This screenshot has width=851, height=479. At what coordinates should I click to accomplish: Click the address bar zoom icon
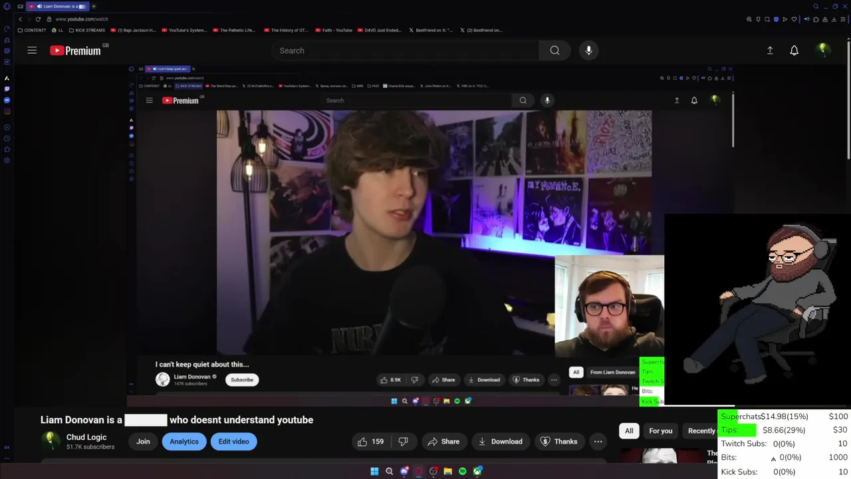pyautogui.click(x=749, y=19)
